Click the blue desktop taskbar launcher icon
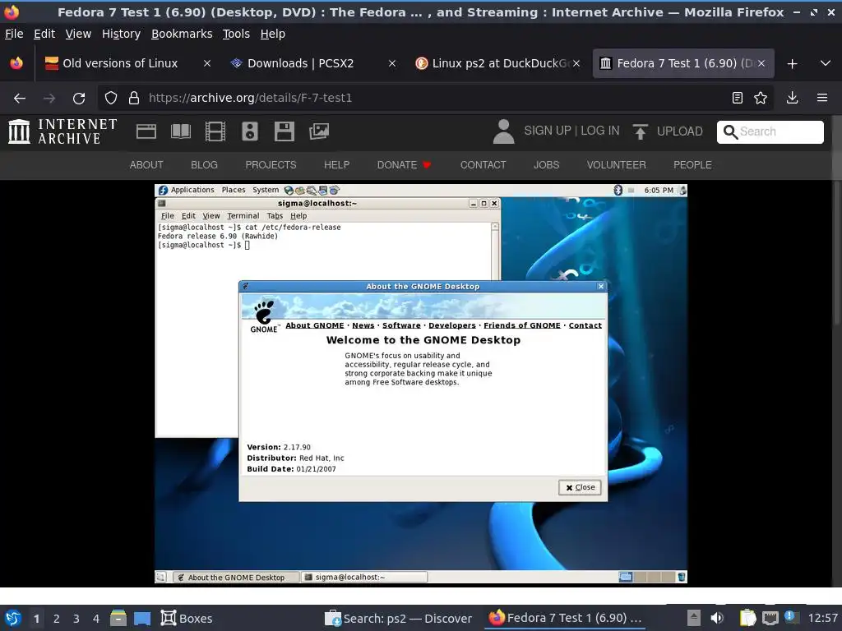The width and height of the screenshot is (842, 631). pos(142,619)
